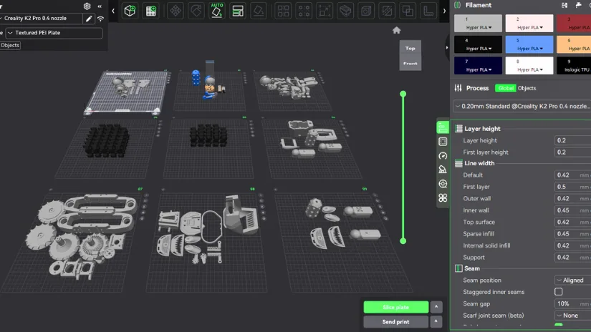Open printer settings gear icon

tap(87, 6)
